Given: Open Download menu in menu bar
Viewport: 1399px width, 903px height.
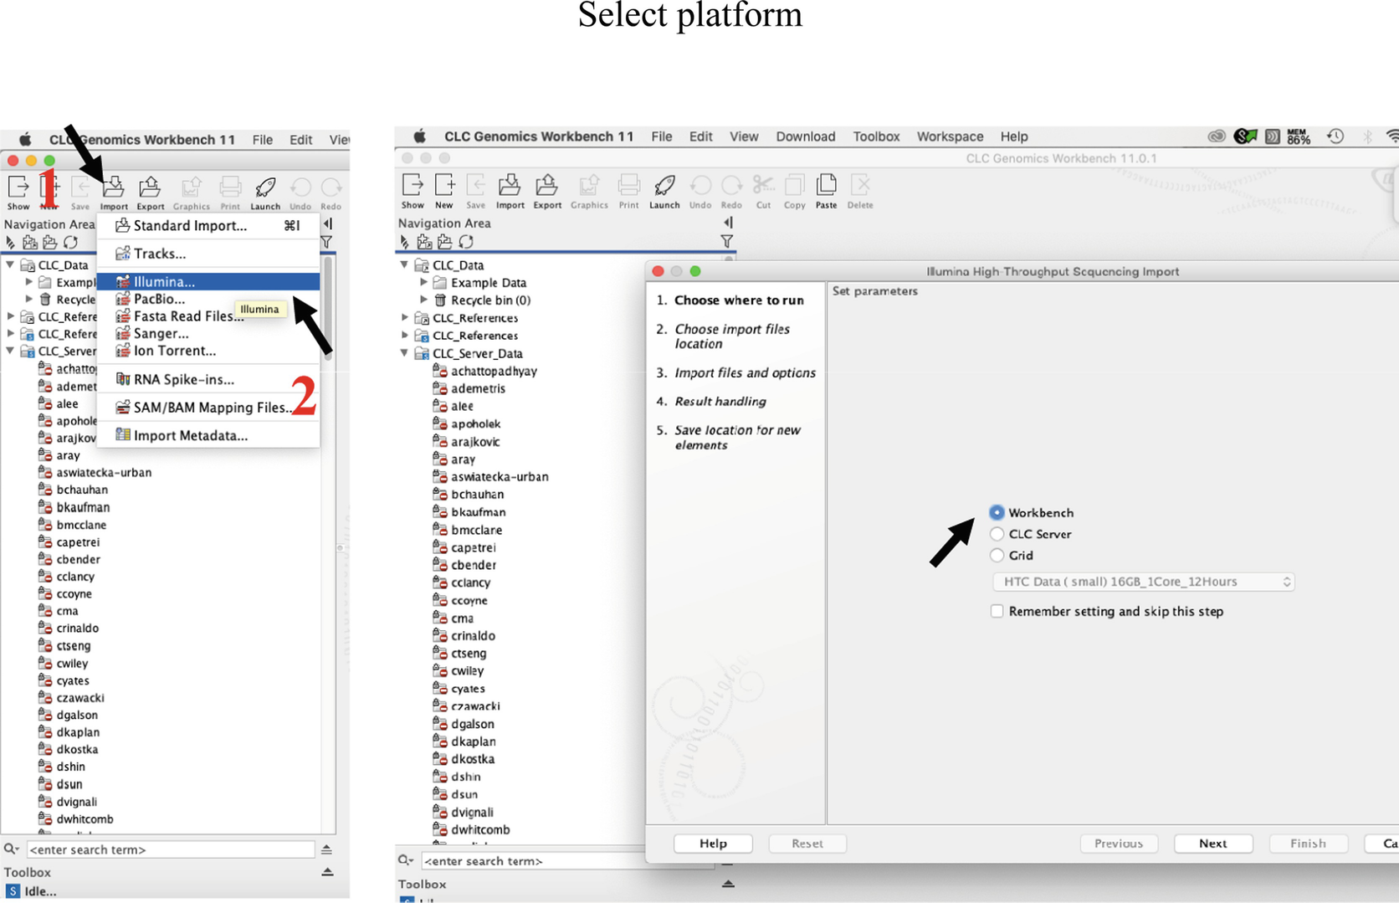Looking at the screenshot, I should [x=805, y=136].
